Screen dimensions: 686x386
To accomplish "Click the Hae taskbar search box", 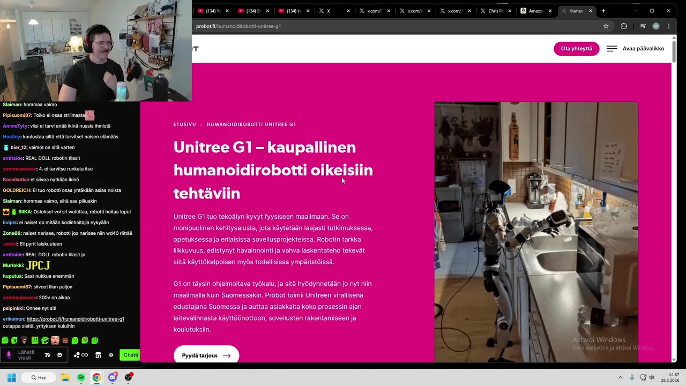I will click(38, 377).
